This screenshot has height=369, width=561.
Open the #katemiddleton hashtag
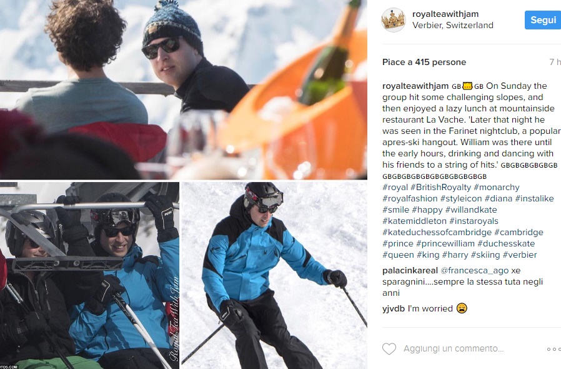point(414,221)
